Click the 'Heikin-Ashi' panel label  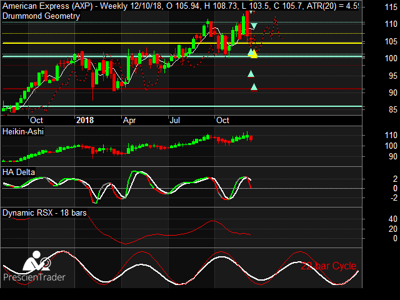[23, 132]
